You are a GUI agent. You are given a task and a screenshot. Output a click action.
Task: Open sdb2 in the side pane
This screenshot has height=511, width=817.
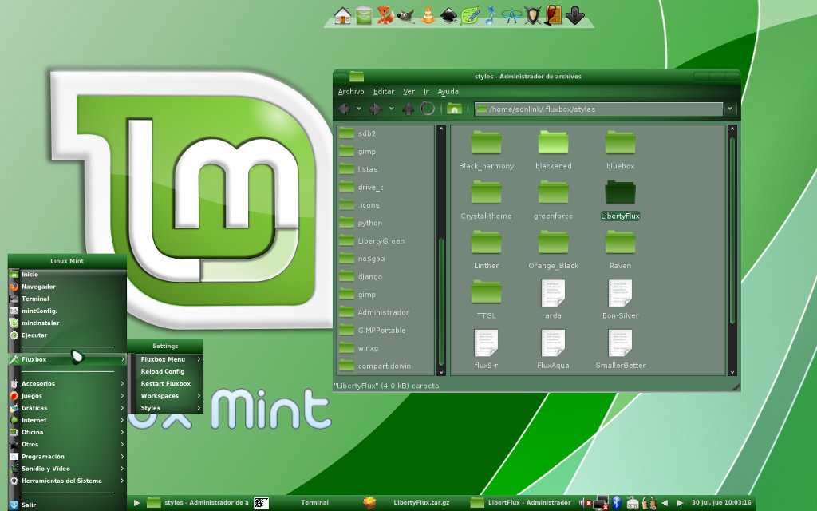click(385, 133)
